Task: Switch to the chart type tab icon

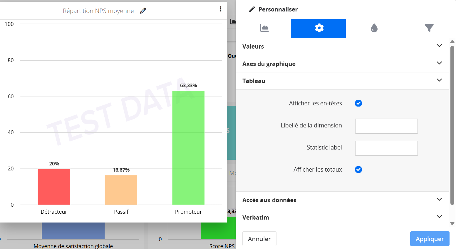Action: [x=264, y=28]
